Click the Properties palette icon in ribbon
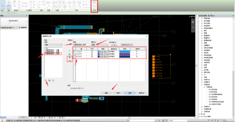This screenshot has width=235, height=122. pyautogui.click(x=9, y=7)
